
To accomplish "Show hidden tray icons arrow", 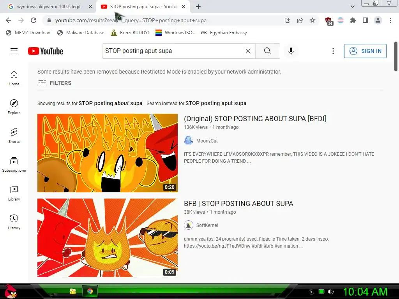I will click(311, 292).
